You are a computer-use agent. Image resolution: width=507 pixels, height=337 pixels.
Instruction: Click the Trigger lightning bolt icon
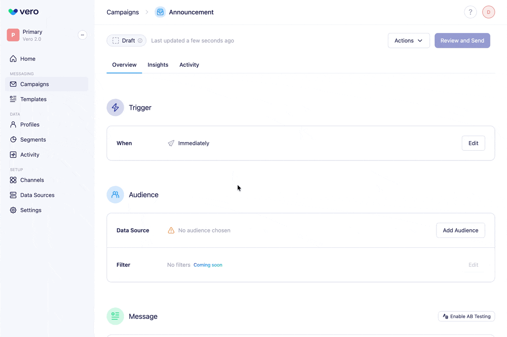click(x=115, y=107)
